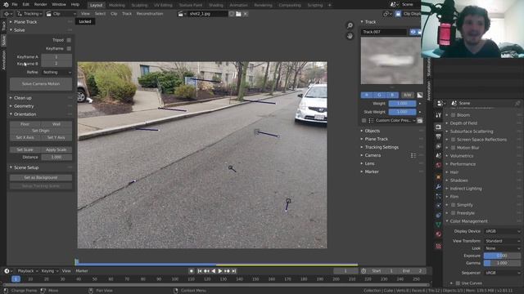The image size is (524, 294).
Task: Click the track pattern preview thumbnail
Action: point(391,60)
